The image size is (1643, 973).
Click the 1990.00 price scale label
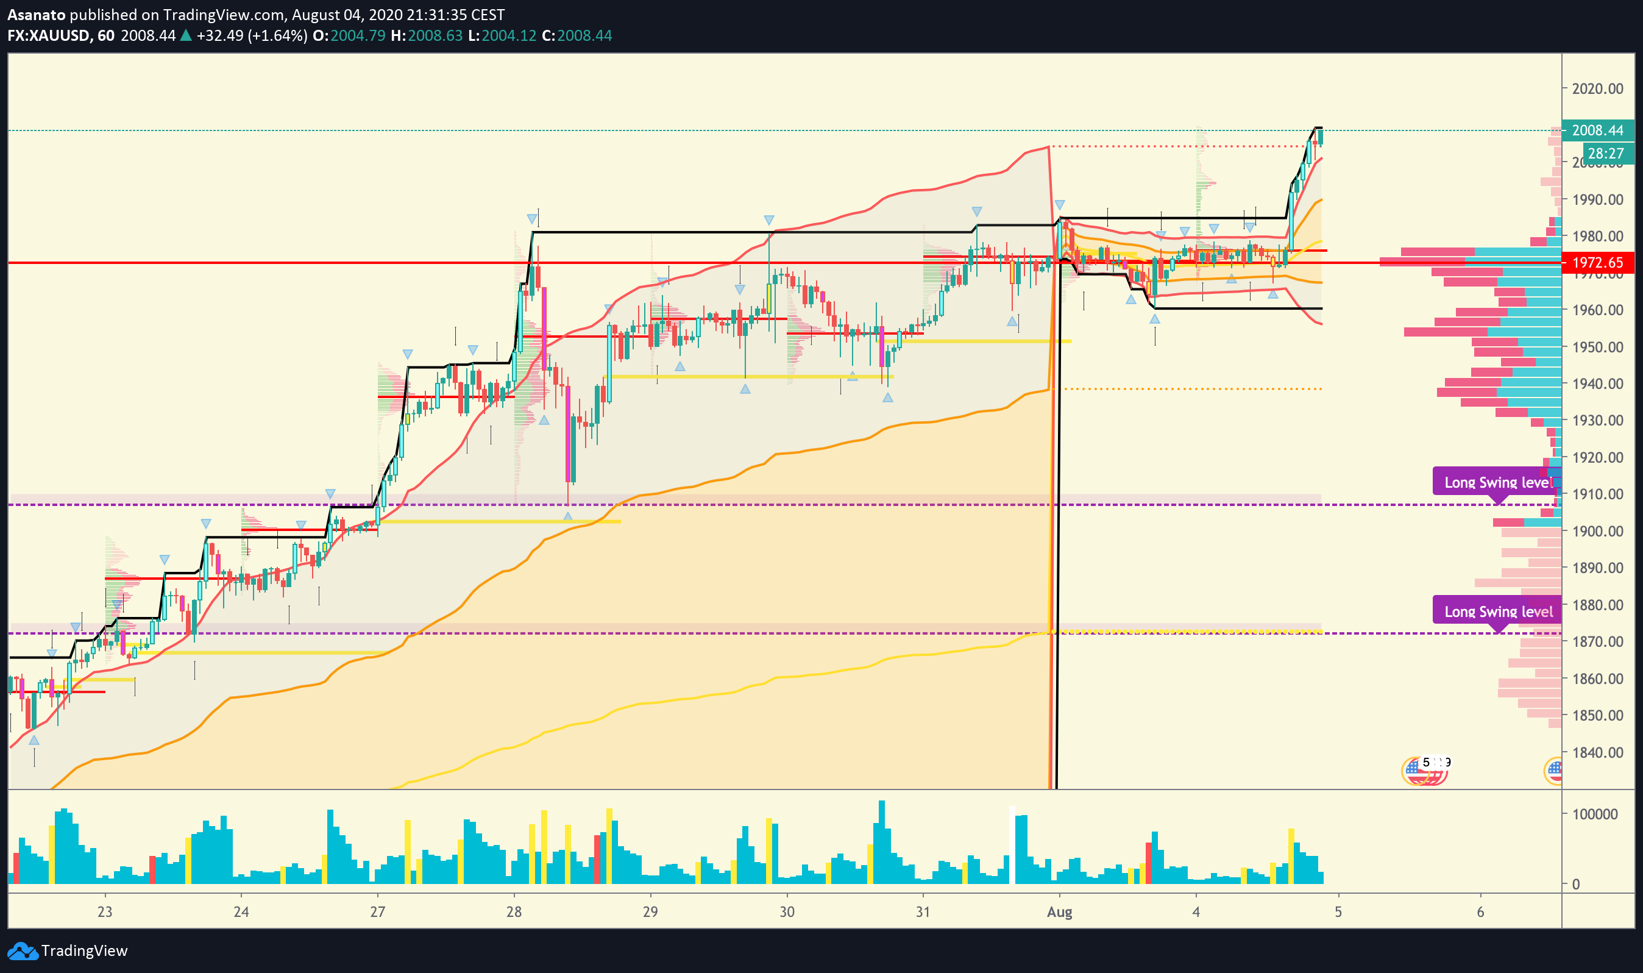tap(1598, 199)
